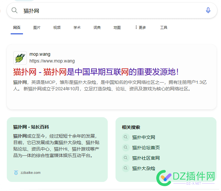Open the 词典 tab
Image resolution: width=221 pixels, height=191 pixels.
97,28
